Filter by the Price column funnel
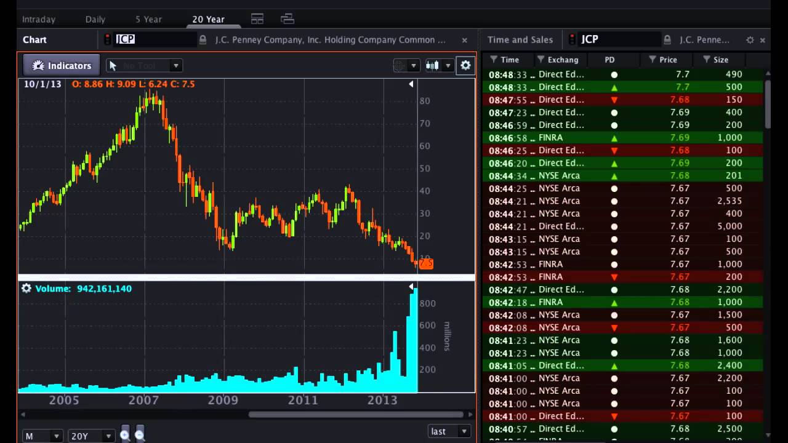Image resolution: width=788 pixels, height=443 pixels. point(652,60)
